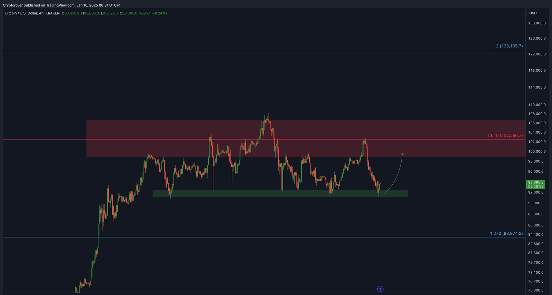Image resolution: width=552 pixels, height=295 pixels.
Task: Click the Open value O93,659.9
Action: (70, 13)
